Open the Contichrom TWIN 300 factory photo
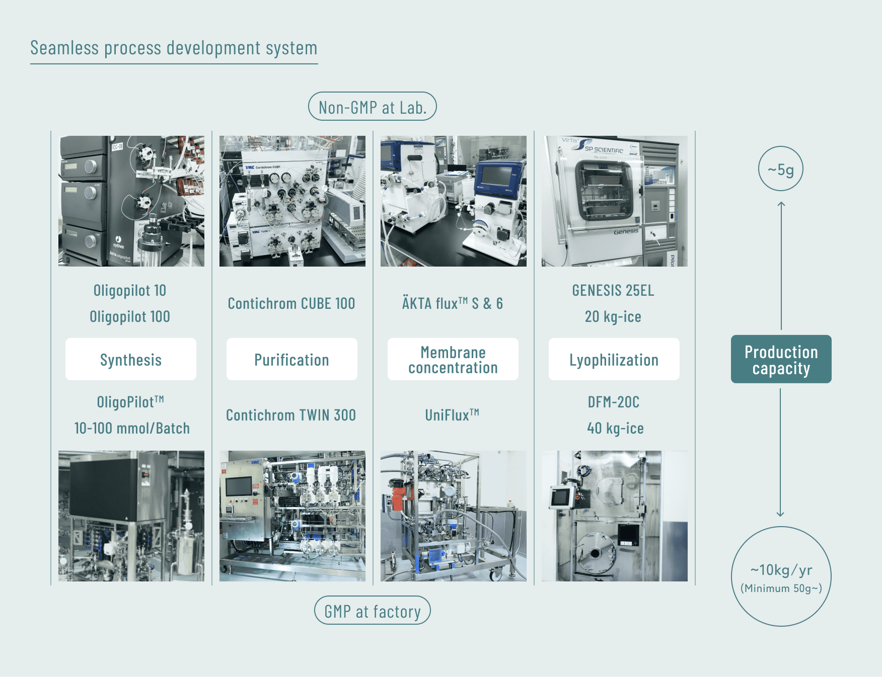Screen dimensions: 882x677 [x=292, y=516]
